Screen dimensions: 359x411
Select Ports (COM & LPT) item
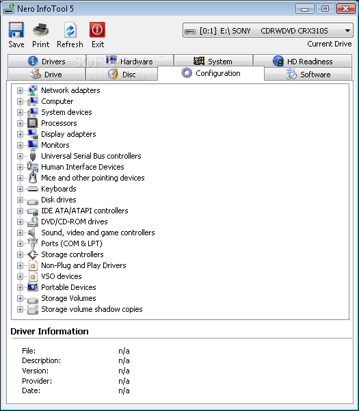72,243
